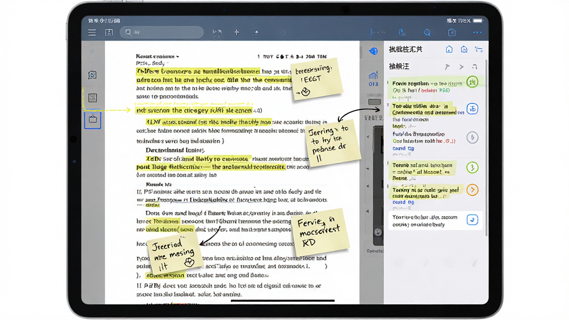Screen dimensions: 569x320
Task: Open the book library icon beside the search field
Action: [x=109, y=32]
